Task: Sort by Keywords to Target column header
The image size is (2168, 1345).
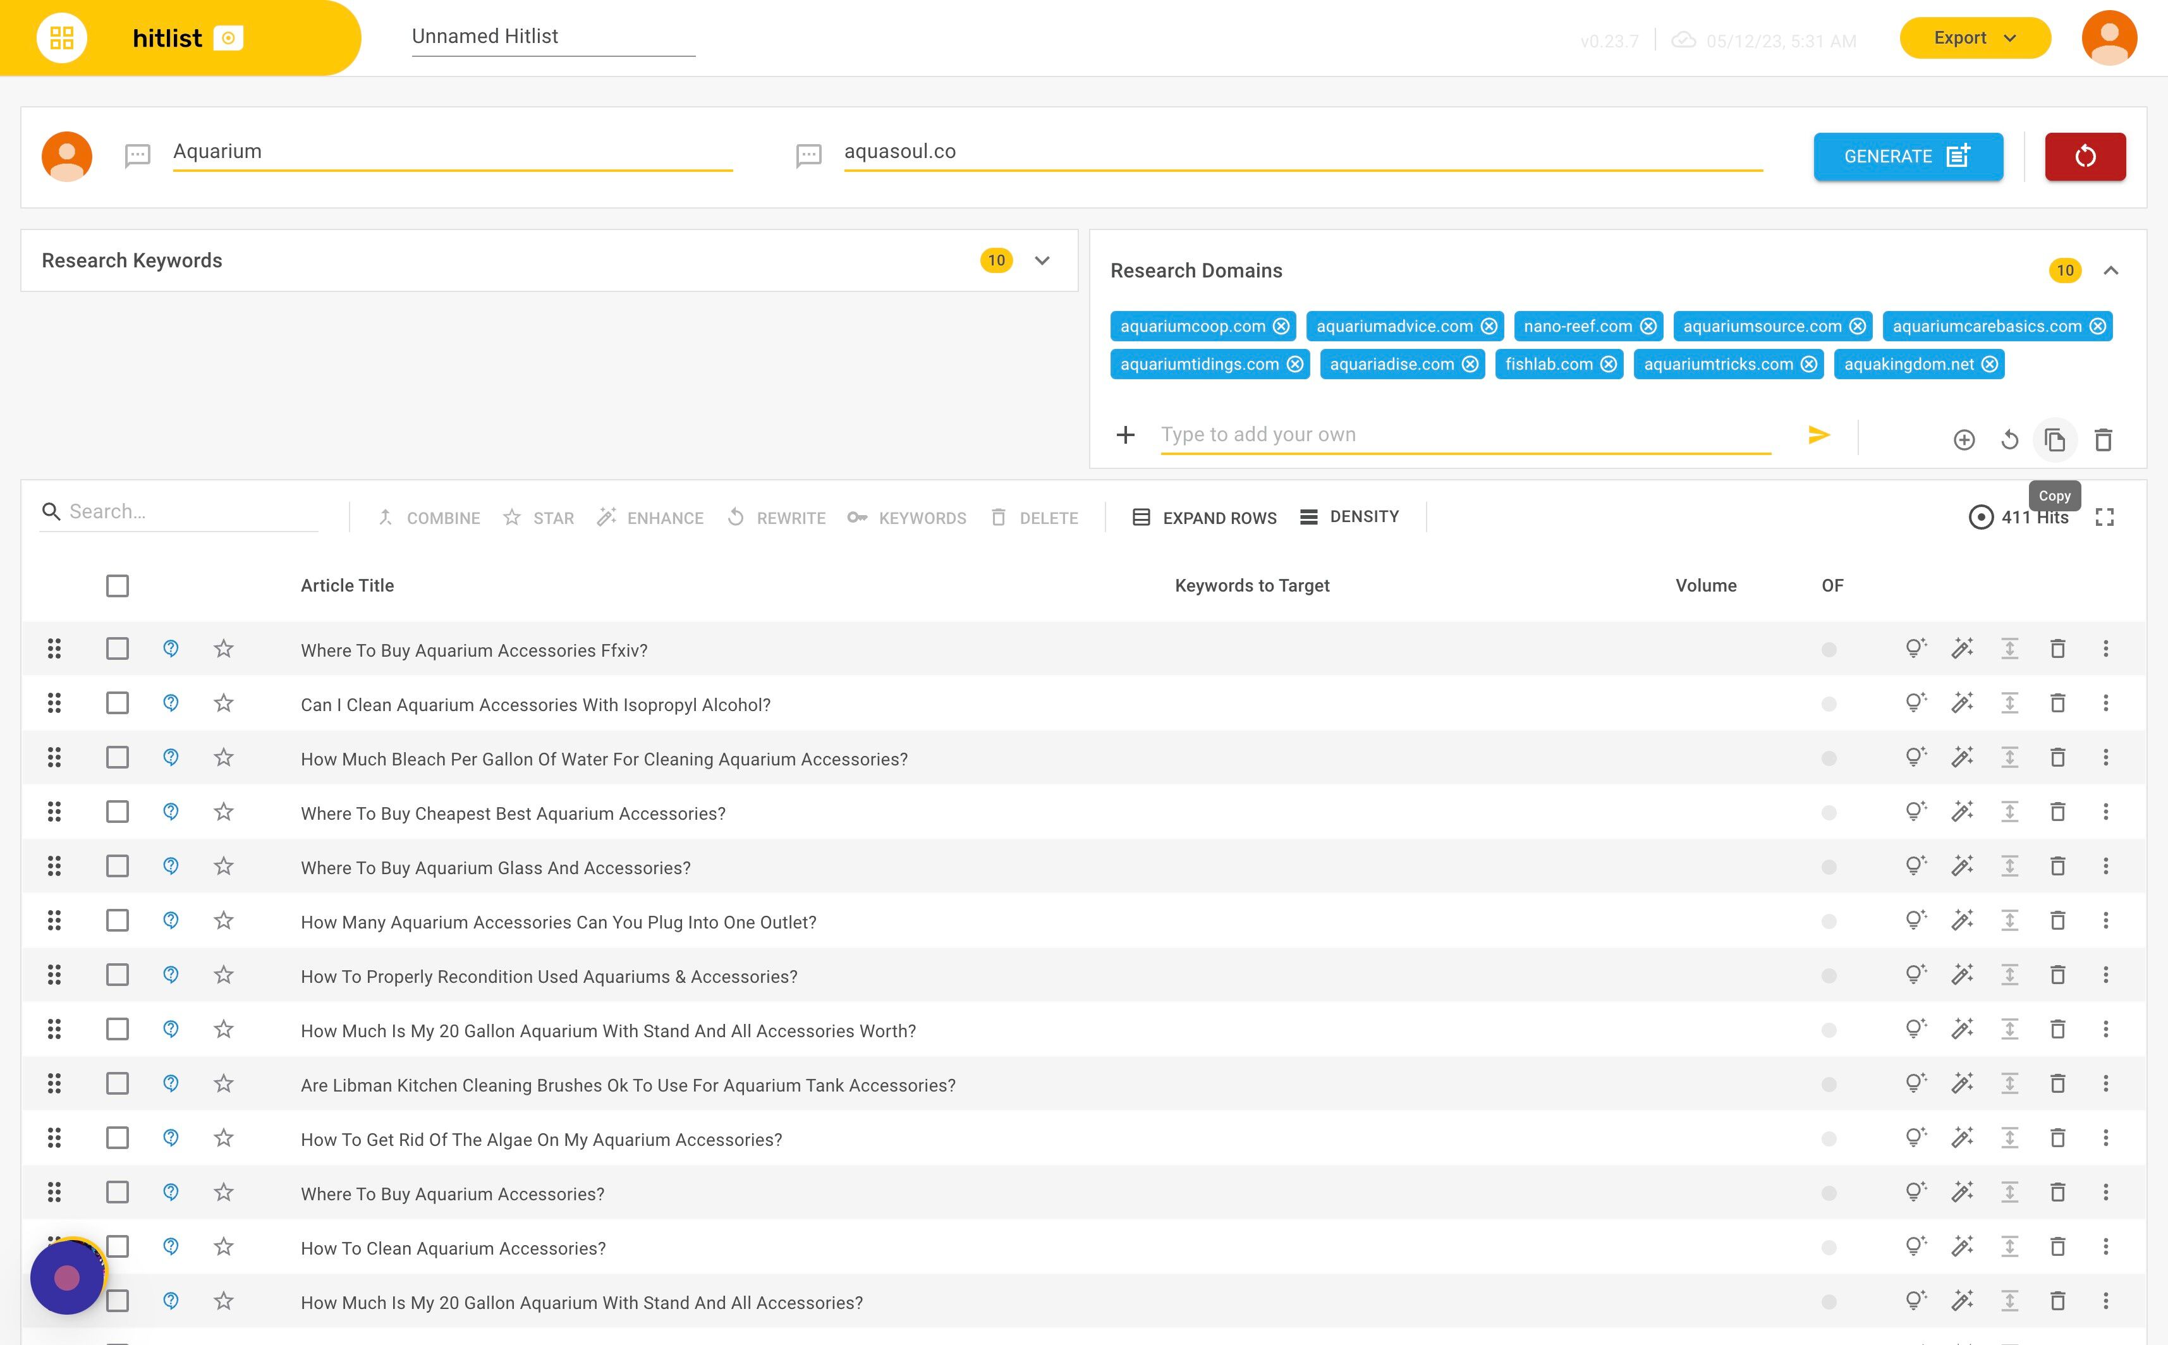Action: [x=1251, y=585]
